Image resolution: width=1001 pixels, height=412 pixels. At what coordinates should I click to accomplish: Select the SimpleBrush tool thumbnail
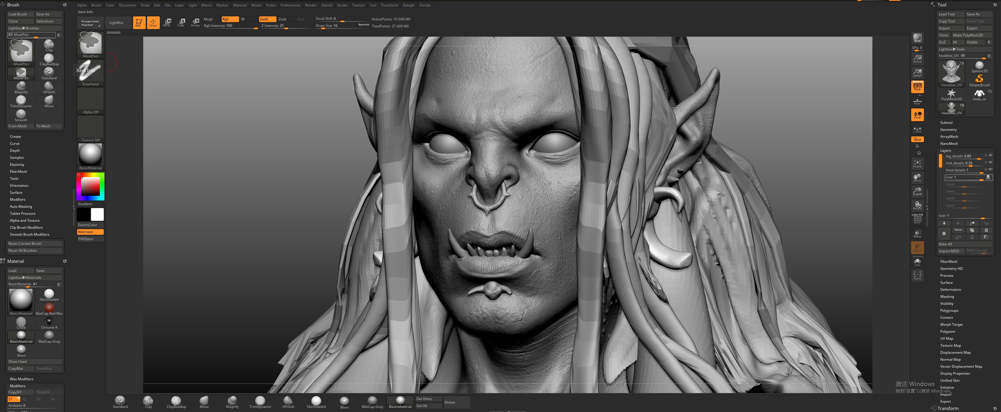[x=979, y=81]
